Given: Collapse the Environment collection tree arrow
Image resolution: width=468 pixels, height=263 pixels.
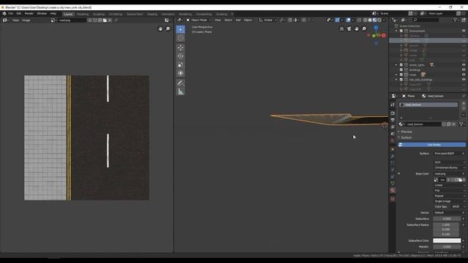Looking at the screenshot, I should tap(396, 31).
